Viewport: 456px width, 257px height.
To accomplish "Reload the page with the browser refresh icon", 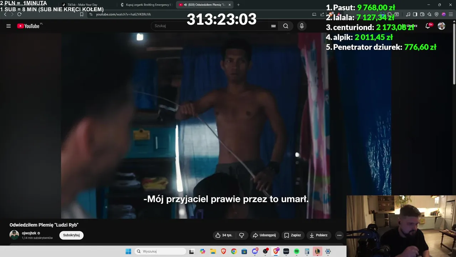I will pos(20,14).
